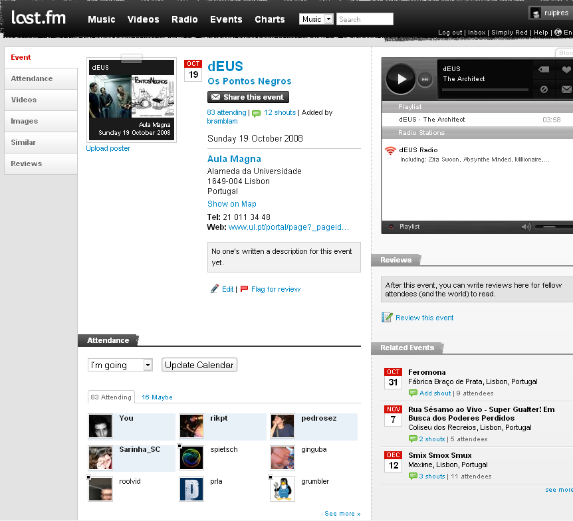Open the Music top menu
The width and height of the screenshot is (573, 521).
point(102,19)
